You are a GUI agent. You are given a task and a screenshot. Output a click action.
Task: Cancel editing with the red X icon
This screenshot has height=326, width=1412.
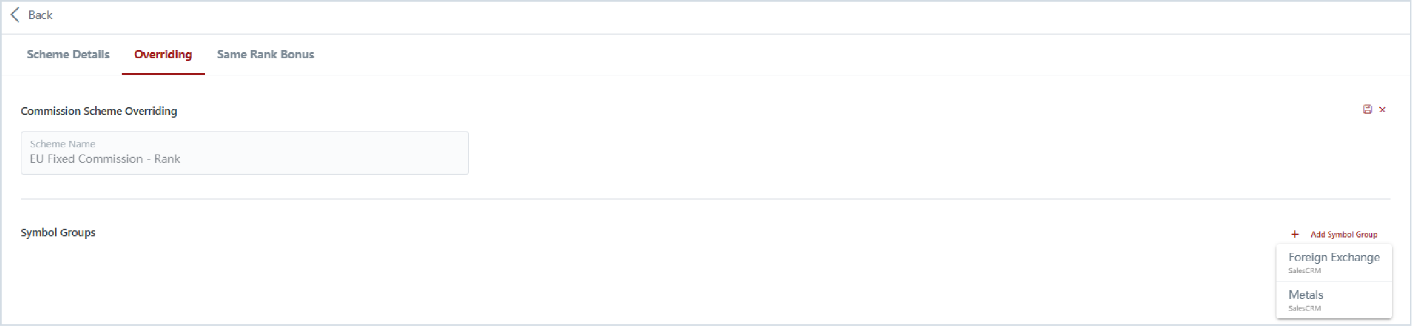click(x=1382, y=109)
